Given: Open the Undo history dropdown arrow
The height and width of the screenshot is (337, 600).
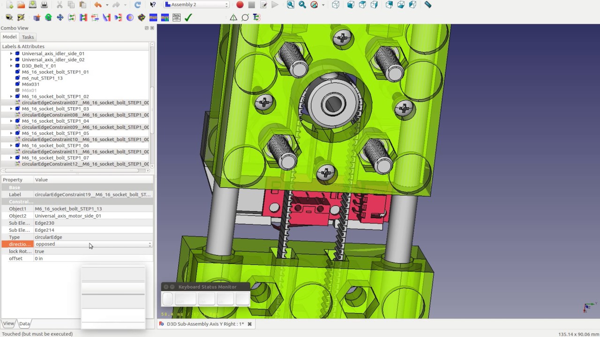Looking at the screenshot, I should 107,5.
